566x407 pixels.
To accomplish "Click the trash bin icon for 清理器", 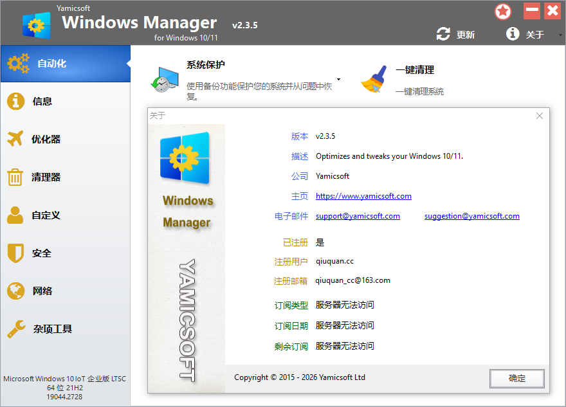I will (x=15, y=177).
